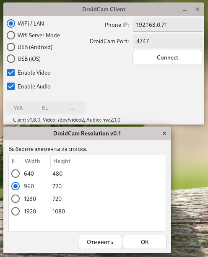Close the DroidCam Client window
208x257 pixels.
[198, 9]
